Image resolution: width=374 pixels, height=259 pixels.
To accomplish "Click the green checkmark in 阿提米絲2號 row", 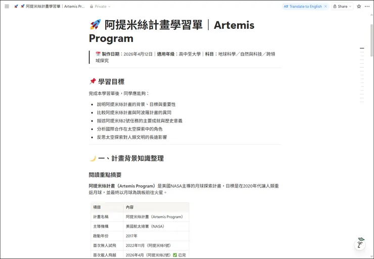I will (x=175, y=255).
